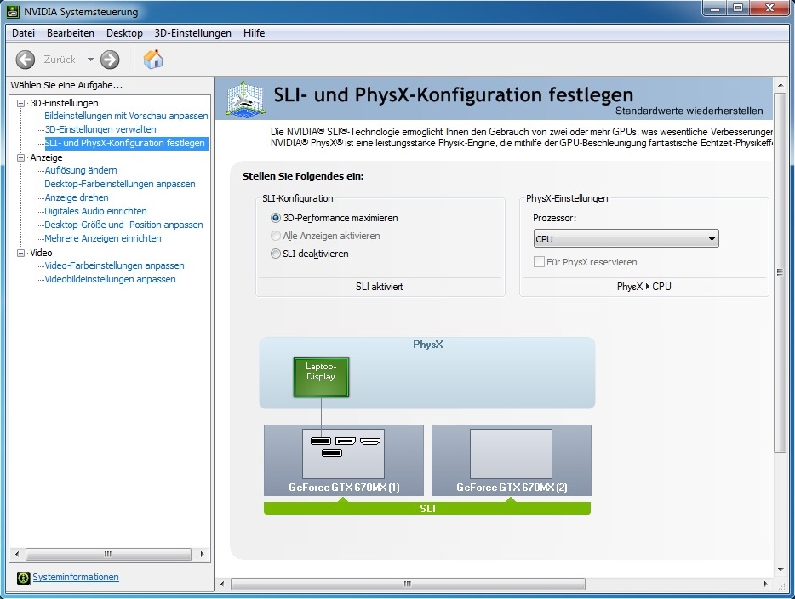Click the main vertical scrollbar thumb
The height and width of the screenshot is (599, 795).
[781, 272]
